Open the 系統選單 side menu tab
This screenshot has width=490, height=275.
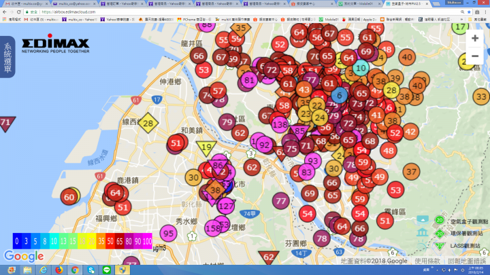point(7,57)
